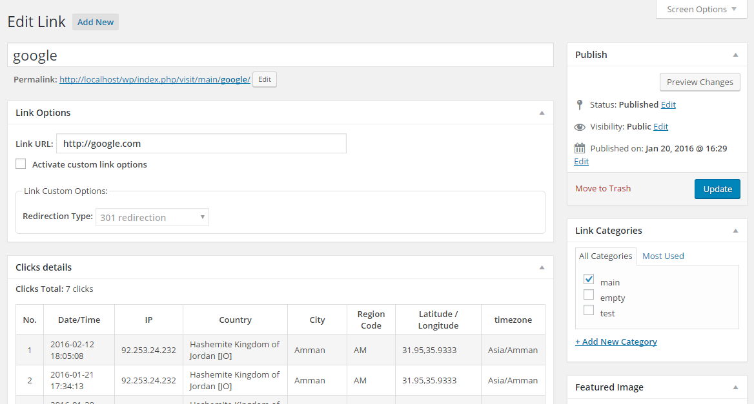Switch to the Most Used tab
Screen dimensions: 754x404
coord(663,256)
